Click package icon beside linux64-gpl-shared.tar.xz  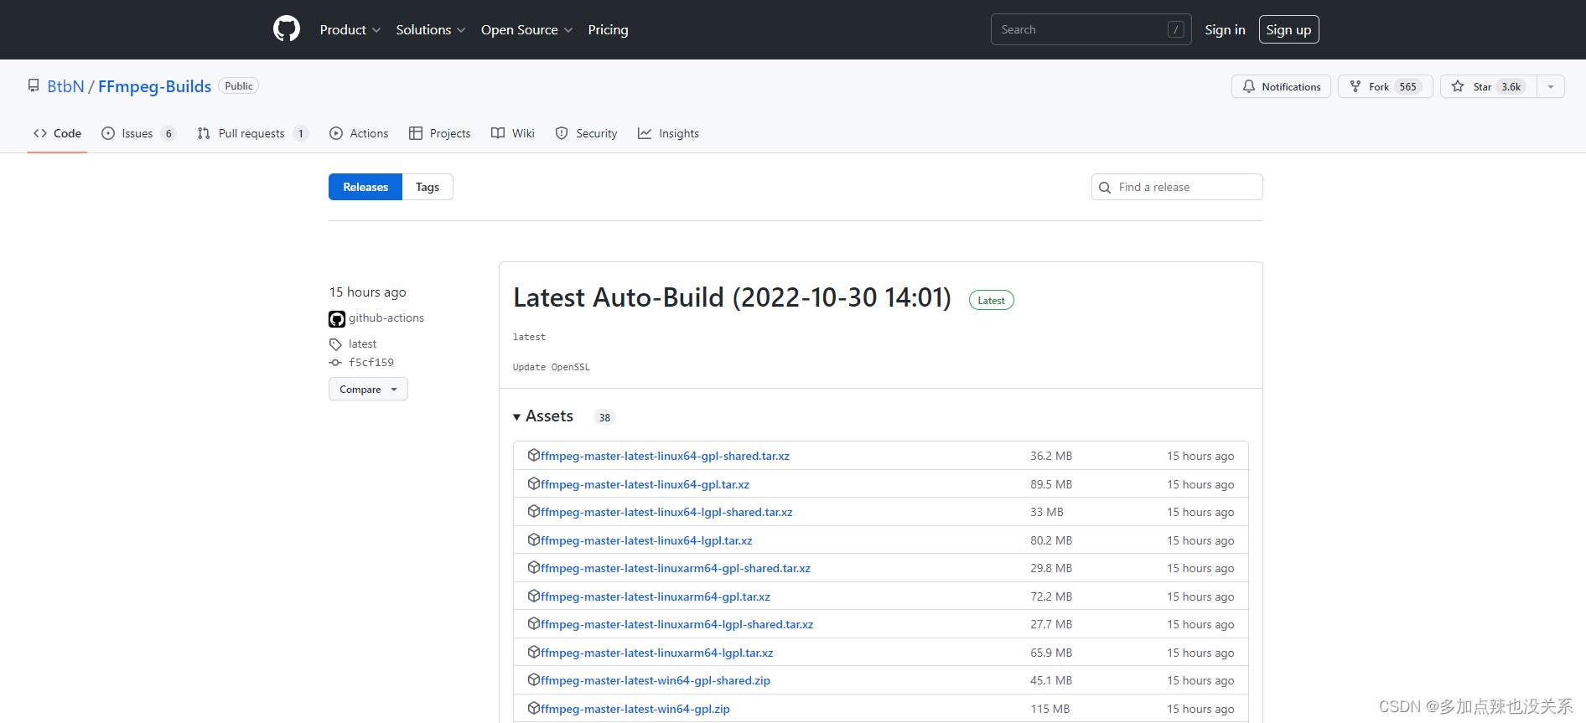[x=534, y=455]
